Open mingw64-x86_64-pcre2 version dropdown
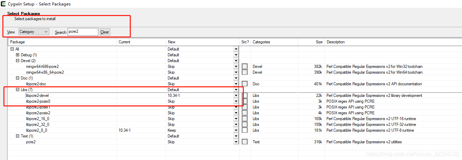Viewport: 462px width, 160px height. point(236,72)
